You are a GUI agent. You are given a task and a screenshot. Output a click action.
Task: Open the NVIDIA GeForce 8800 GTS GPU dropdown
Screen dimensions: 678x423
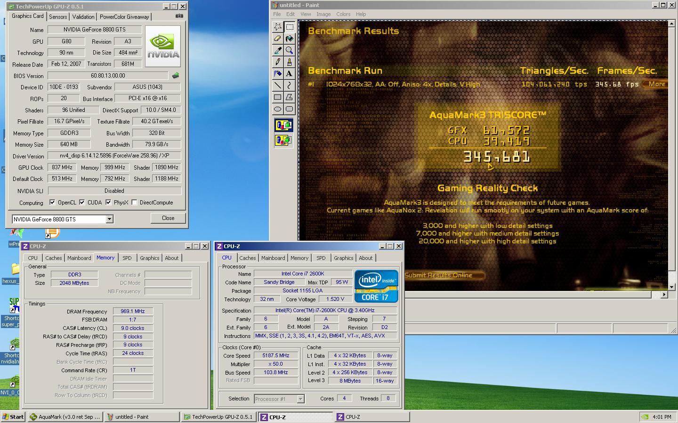[109, 219]
